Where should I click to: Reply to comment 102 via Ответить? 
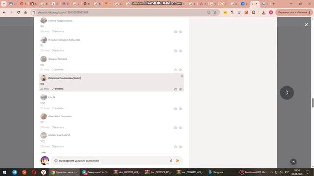coord(58,146)
